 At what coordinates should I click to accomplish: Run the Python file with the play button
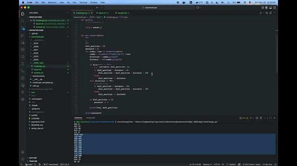[x=261, y=13]
